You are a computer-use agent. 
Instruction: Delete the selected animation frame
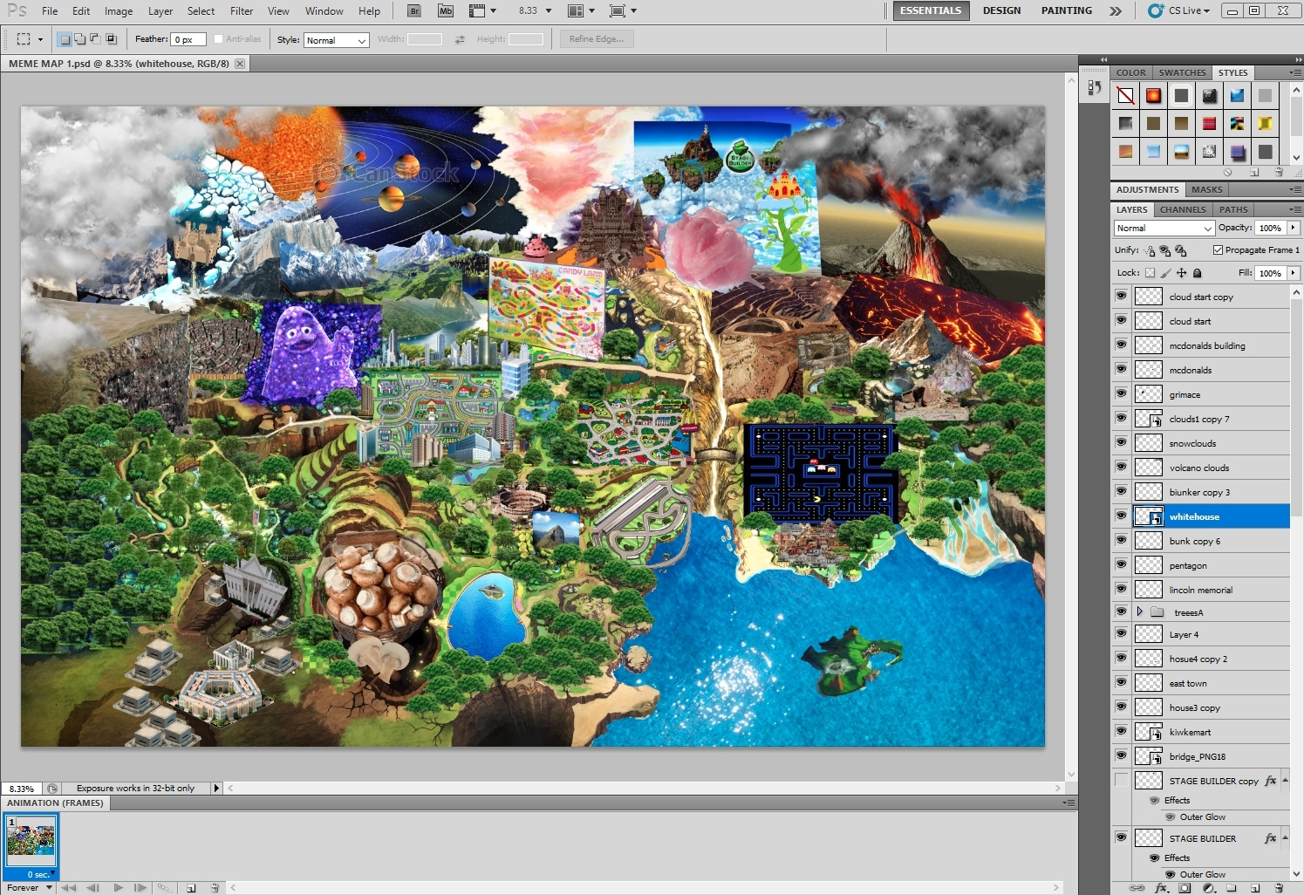click(215, 888)
